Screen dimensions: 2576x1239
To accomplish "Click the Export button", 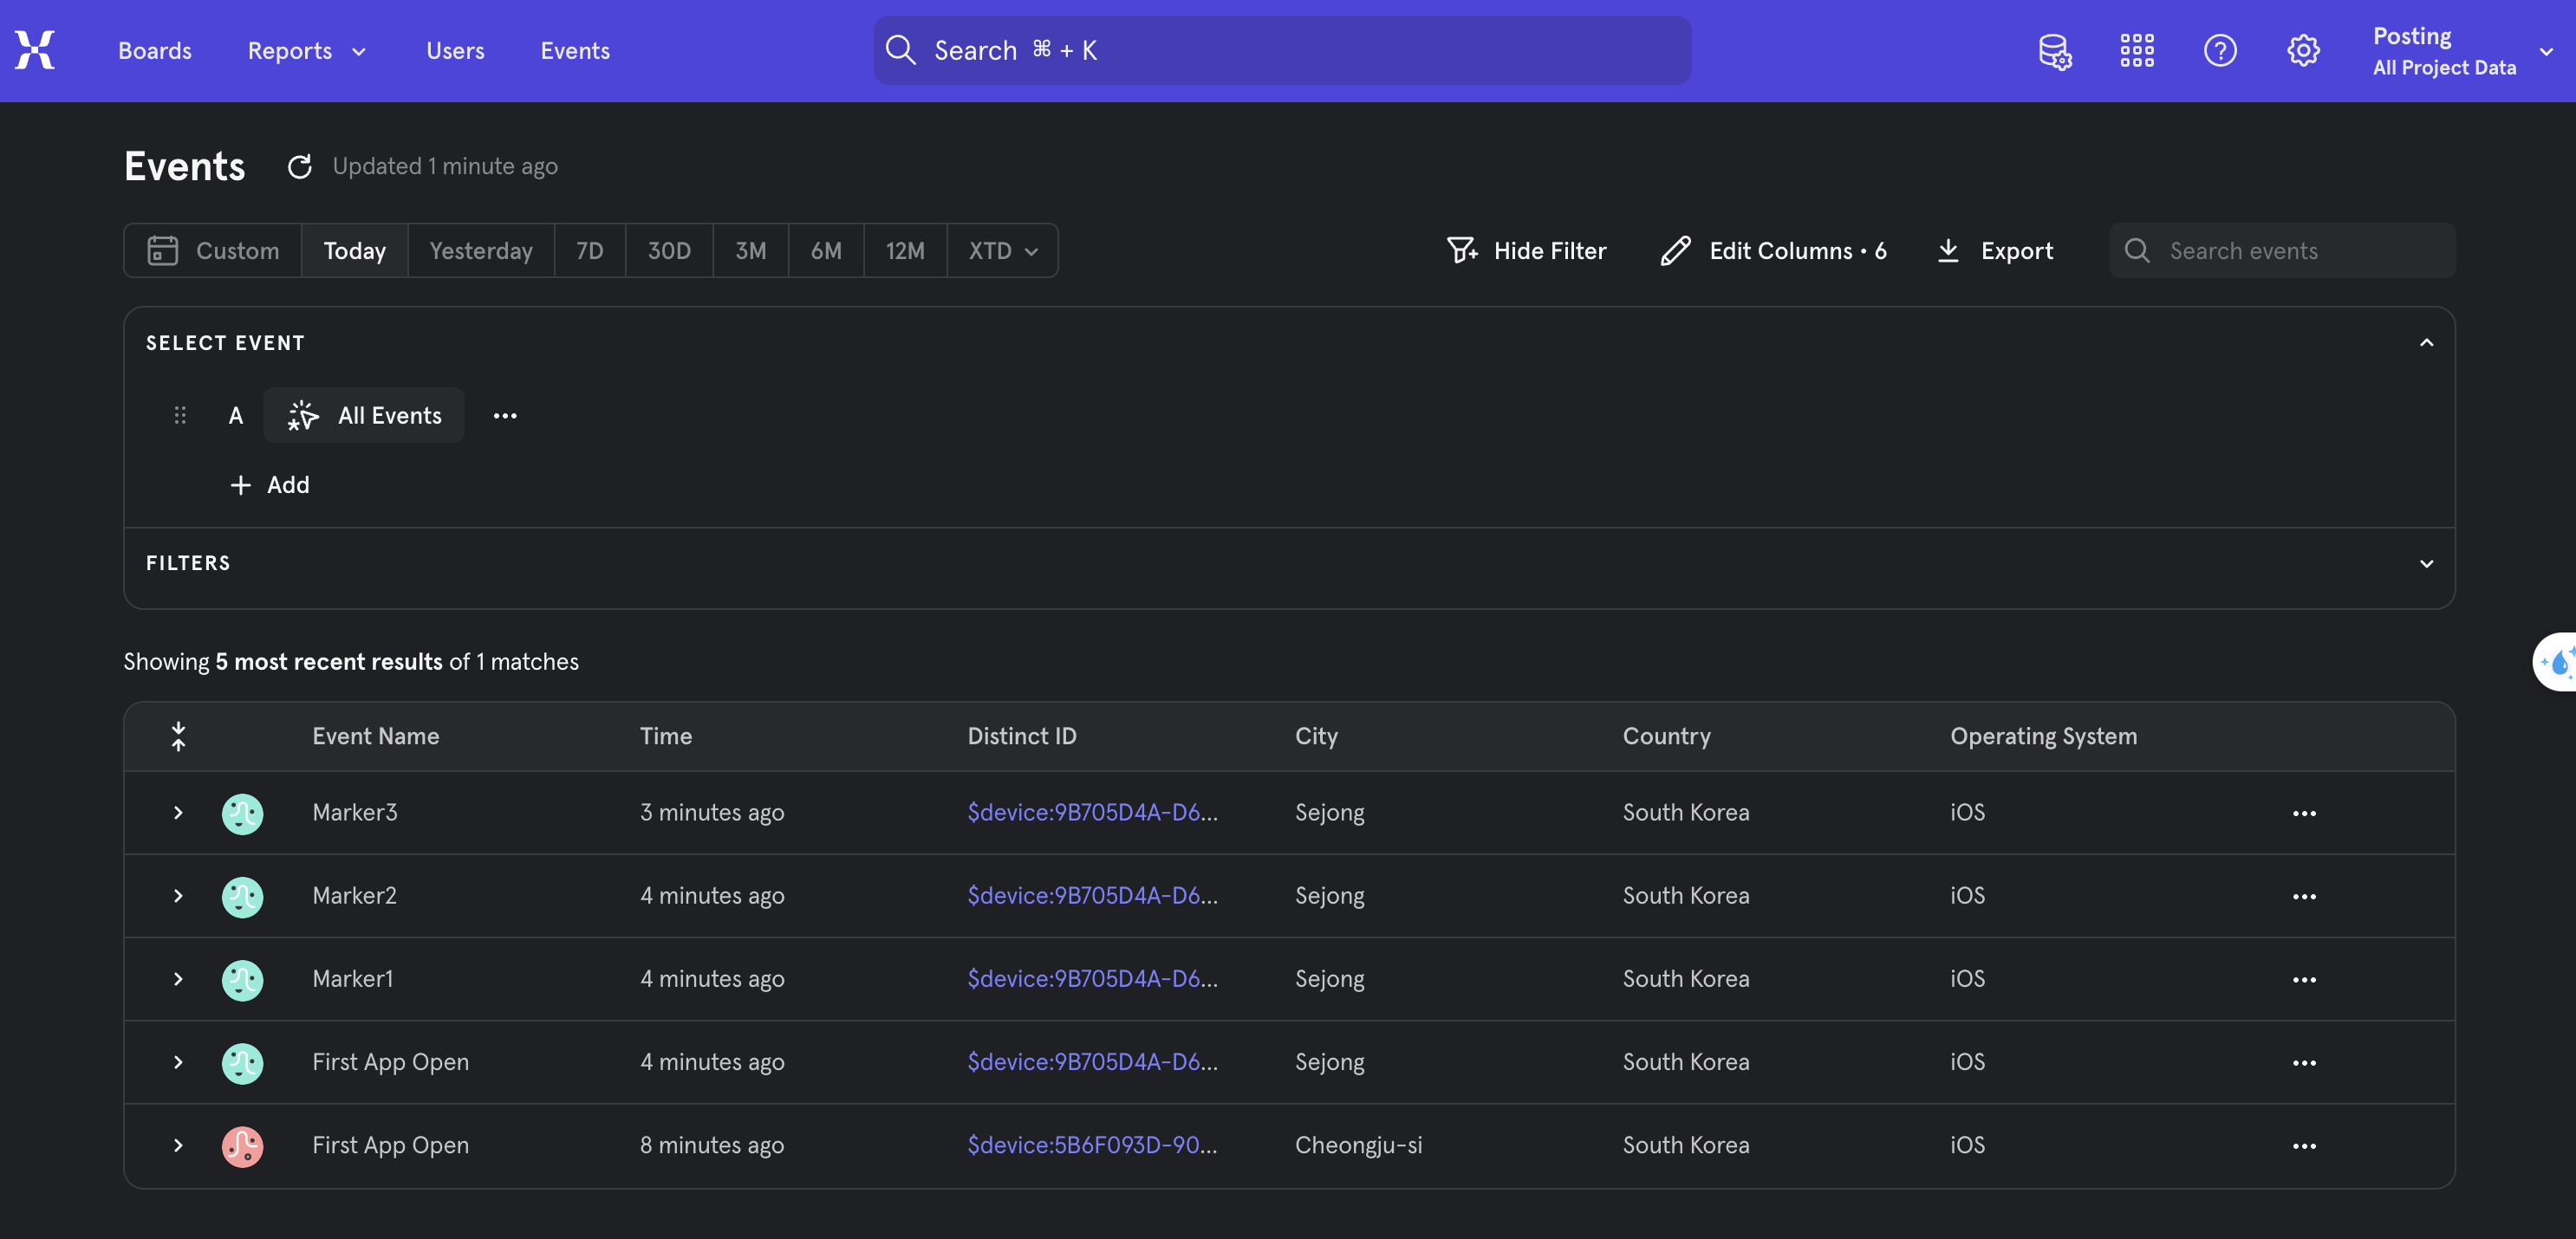I will tap(1994, 251).
